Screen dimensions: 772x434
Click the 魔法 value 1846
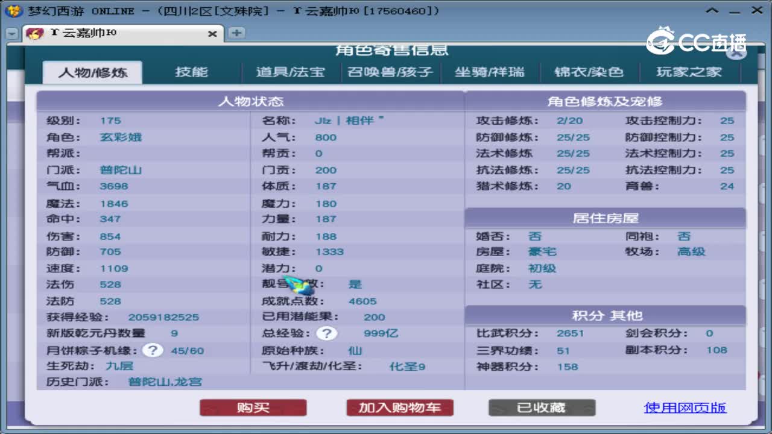114,204
